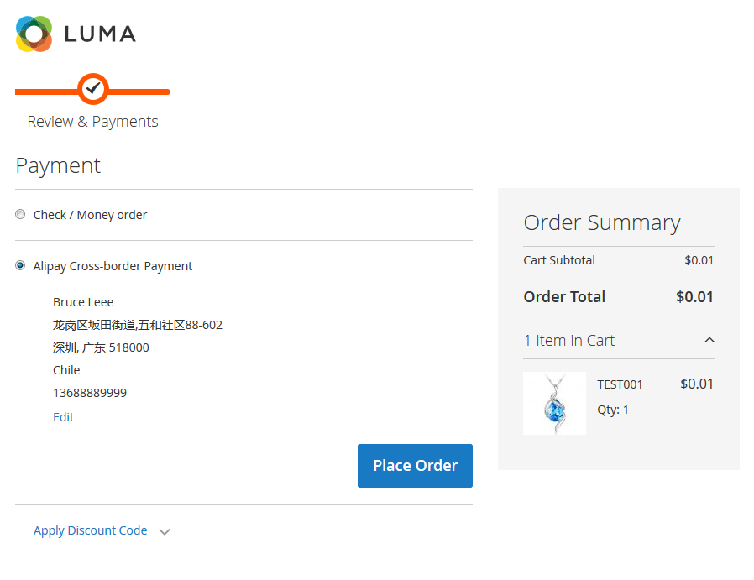Click the colorful circular part of the Luma logo
The height and width of the screenshot is (580, 754).
coord(32,34)
